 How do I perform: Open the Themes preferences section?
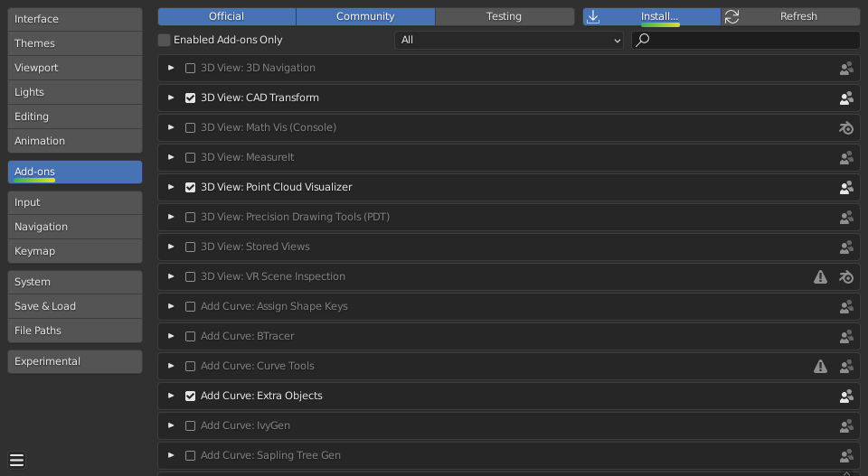(x=75, y=43)
